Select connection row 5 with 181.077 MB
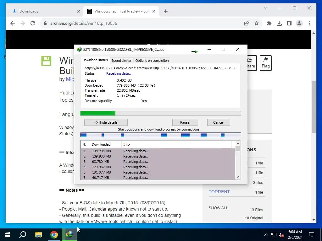 pos(158,172)
